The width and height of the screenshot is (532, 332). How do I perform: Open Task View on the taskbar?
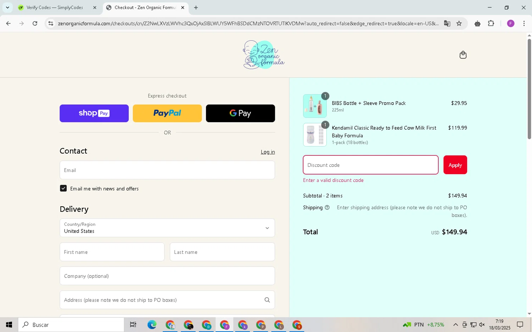coord(133,325)
